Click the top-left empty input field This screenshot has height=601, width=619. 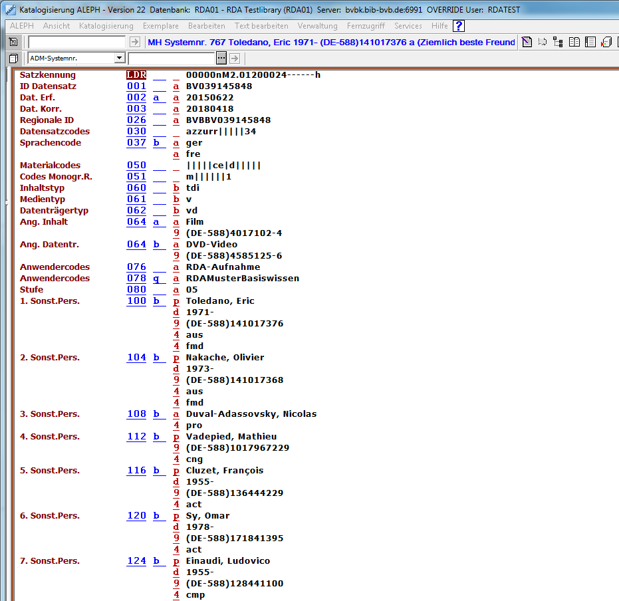76,43
